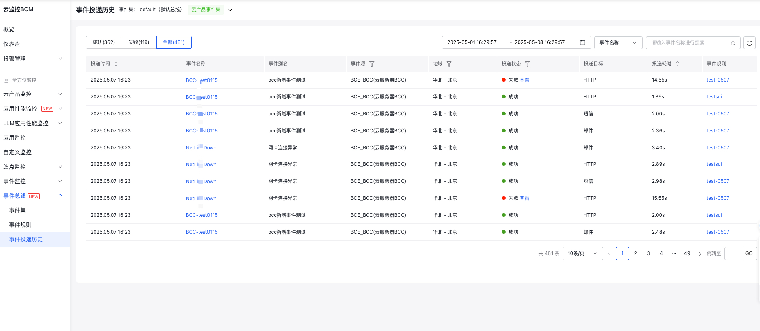Screen dimensions: 760x331
Task: Click the 共 481 条 total count text
Action: pos(549,253)
